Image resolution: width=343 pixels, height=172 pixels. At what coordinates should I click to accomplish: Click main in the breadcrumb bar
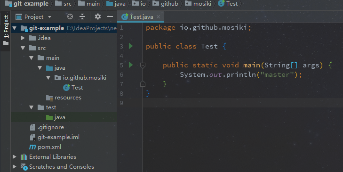(x=89, y=4)
